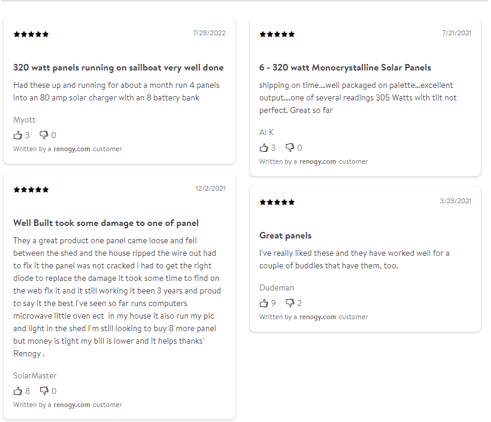Thumbs down Al K's review
The width and height of the screenshot is (491, 422).
pyautogui.click(x=290, y=148)
